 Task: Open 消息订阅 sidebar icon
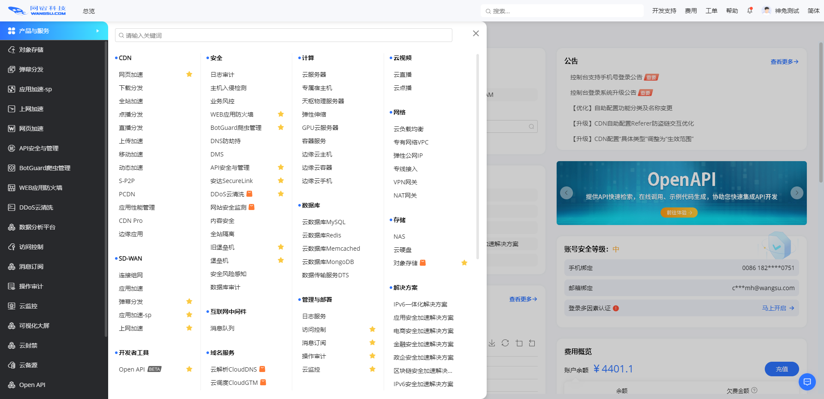12,267
